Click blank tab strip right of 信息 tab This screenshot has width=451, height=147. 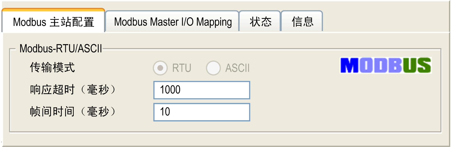click(386, 21)
